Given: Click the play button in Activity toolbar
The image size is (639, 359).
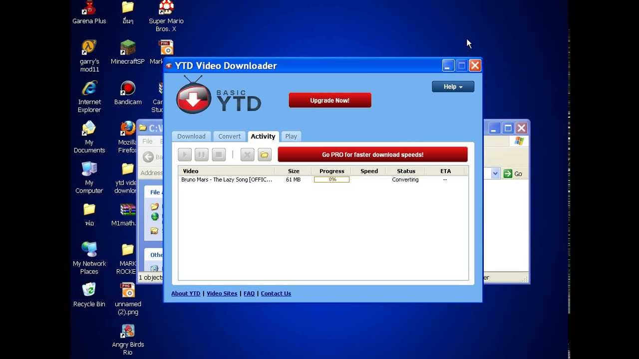Looking at the screenshot, I should point(185,155).
